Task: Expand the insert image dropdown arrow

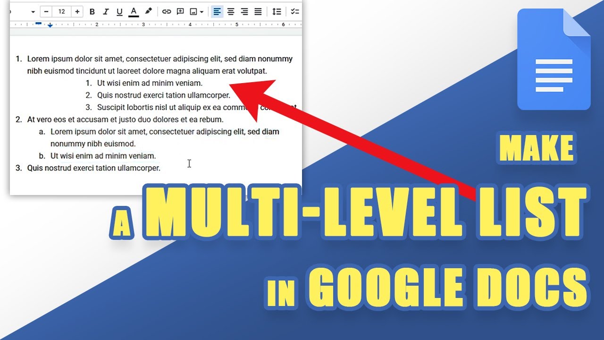Action: click(202, 12)
